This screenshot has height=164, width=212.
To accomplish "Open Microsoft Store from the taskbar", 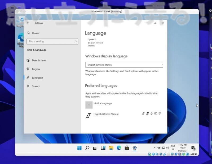I will point(127,148).
